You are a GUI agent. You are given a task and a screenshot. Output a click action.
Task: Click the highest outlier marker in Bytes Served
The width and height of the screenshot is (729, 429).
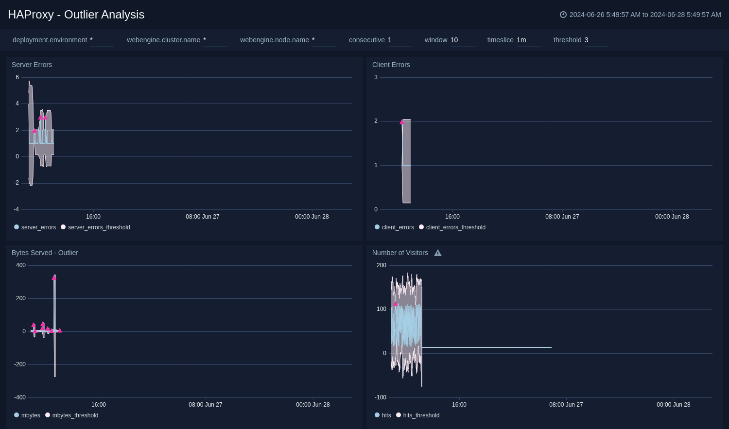pyautogui.click(x=54, y=277)
